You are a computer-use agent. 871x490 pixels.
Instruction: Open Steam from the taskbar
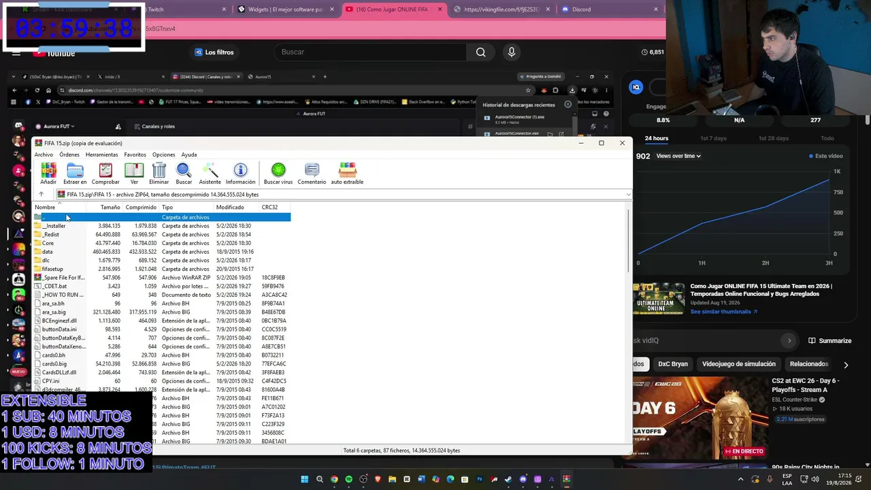pos(508,479)
